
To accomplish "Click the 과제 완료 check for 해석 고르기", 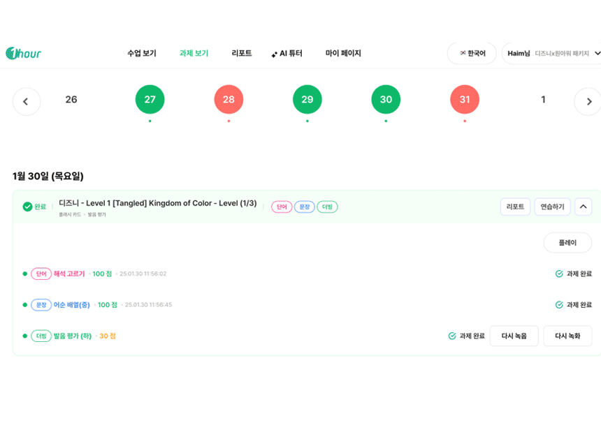I will pyautogui.click(x=559, y=274).
